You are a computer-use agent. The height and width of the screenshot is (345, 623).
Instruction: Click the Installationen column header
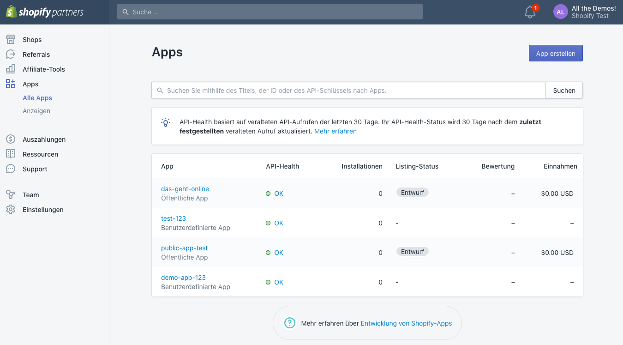click(x=362, y=166)
